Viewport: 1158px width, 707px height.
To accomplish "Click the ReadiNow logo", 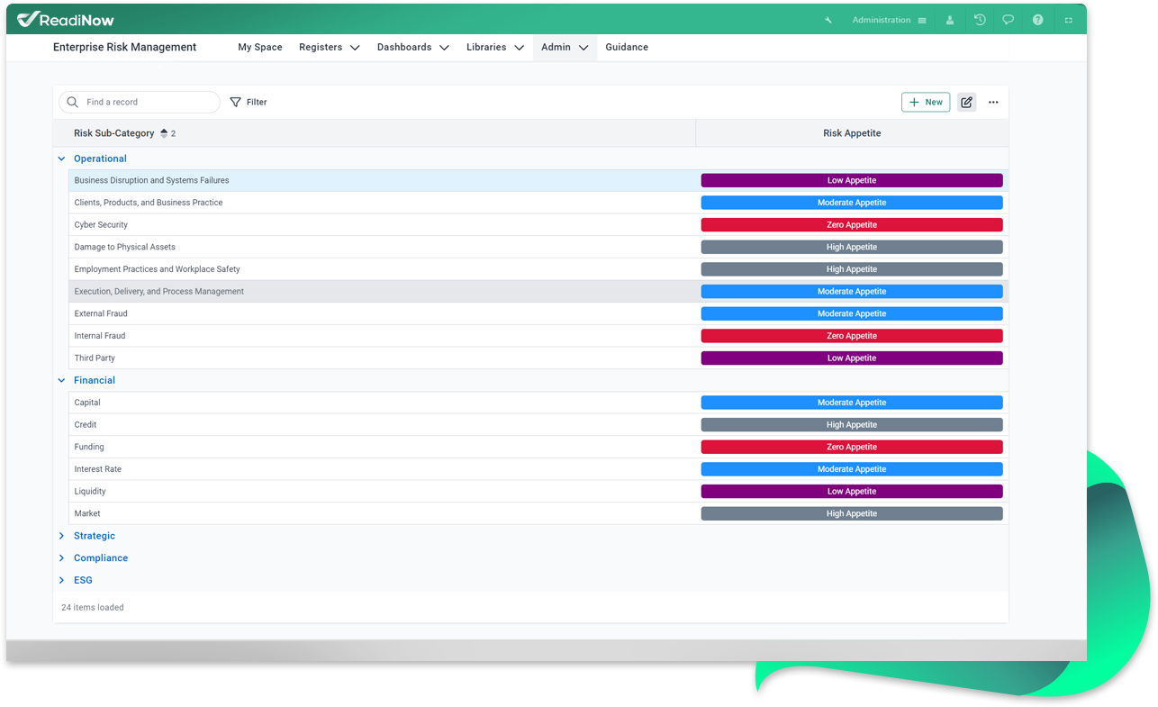I will point(66,19).
